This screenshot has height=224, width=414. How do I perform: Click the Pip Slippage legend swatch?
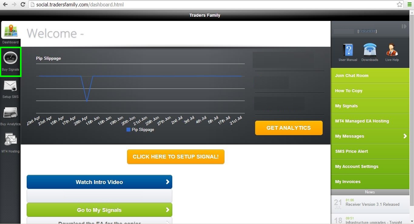click(128, 129)
